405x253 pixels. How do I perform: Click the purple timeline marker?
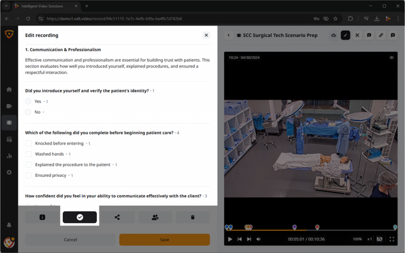[295, 227]
